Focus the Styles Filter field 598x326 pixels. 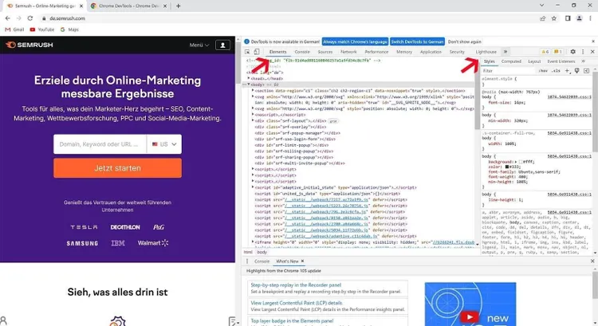(x=509, y=71)
